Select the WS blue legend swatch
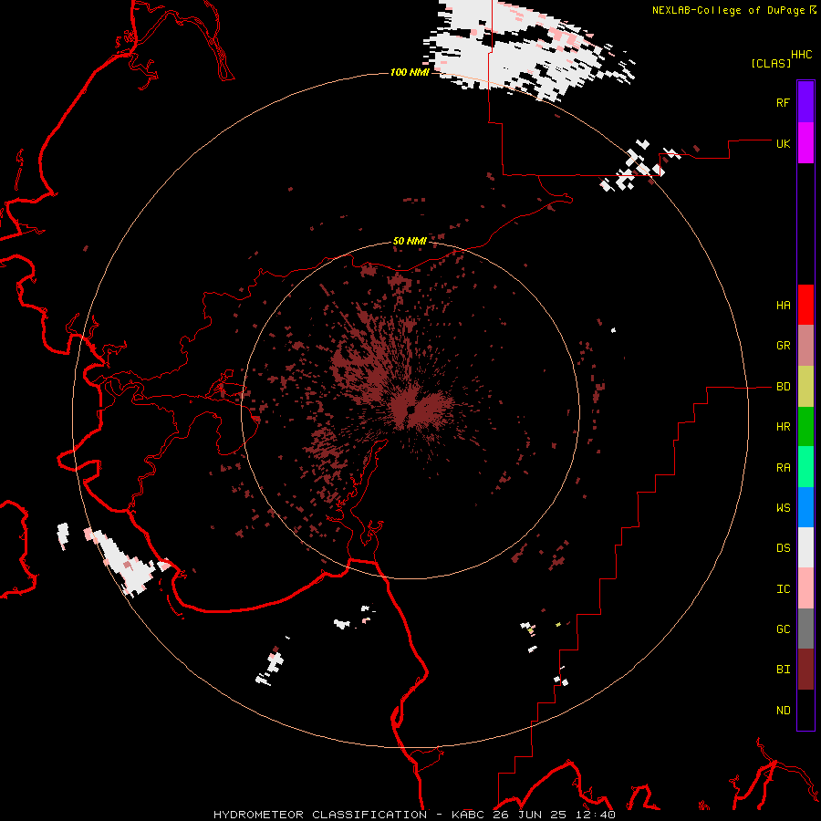Screen dimensions: 821x821 (805, 507)
